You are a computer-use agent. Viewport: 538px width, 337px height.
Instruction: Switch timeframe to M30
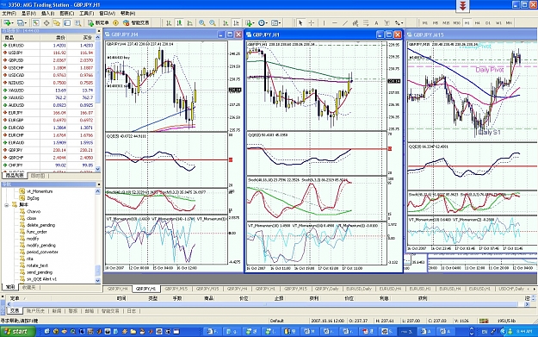(456, 22)
